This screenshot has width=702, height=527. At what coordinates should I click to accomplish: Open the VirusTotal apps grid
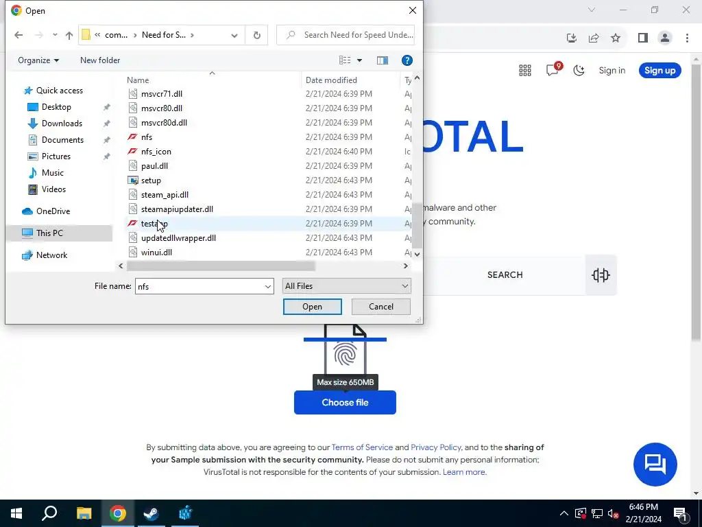pos(524,71)
